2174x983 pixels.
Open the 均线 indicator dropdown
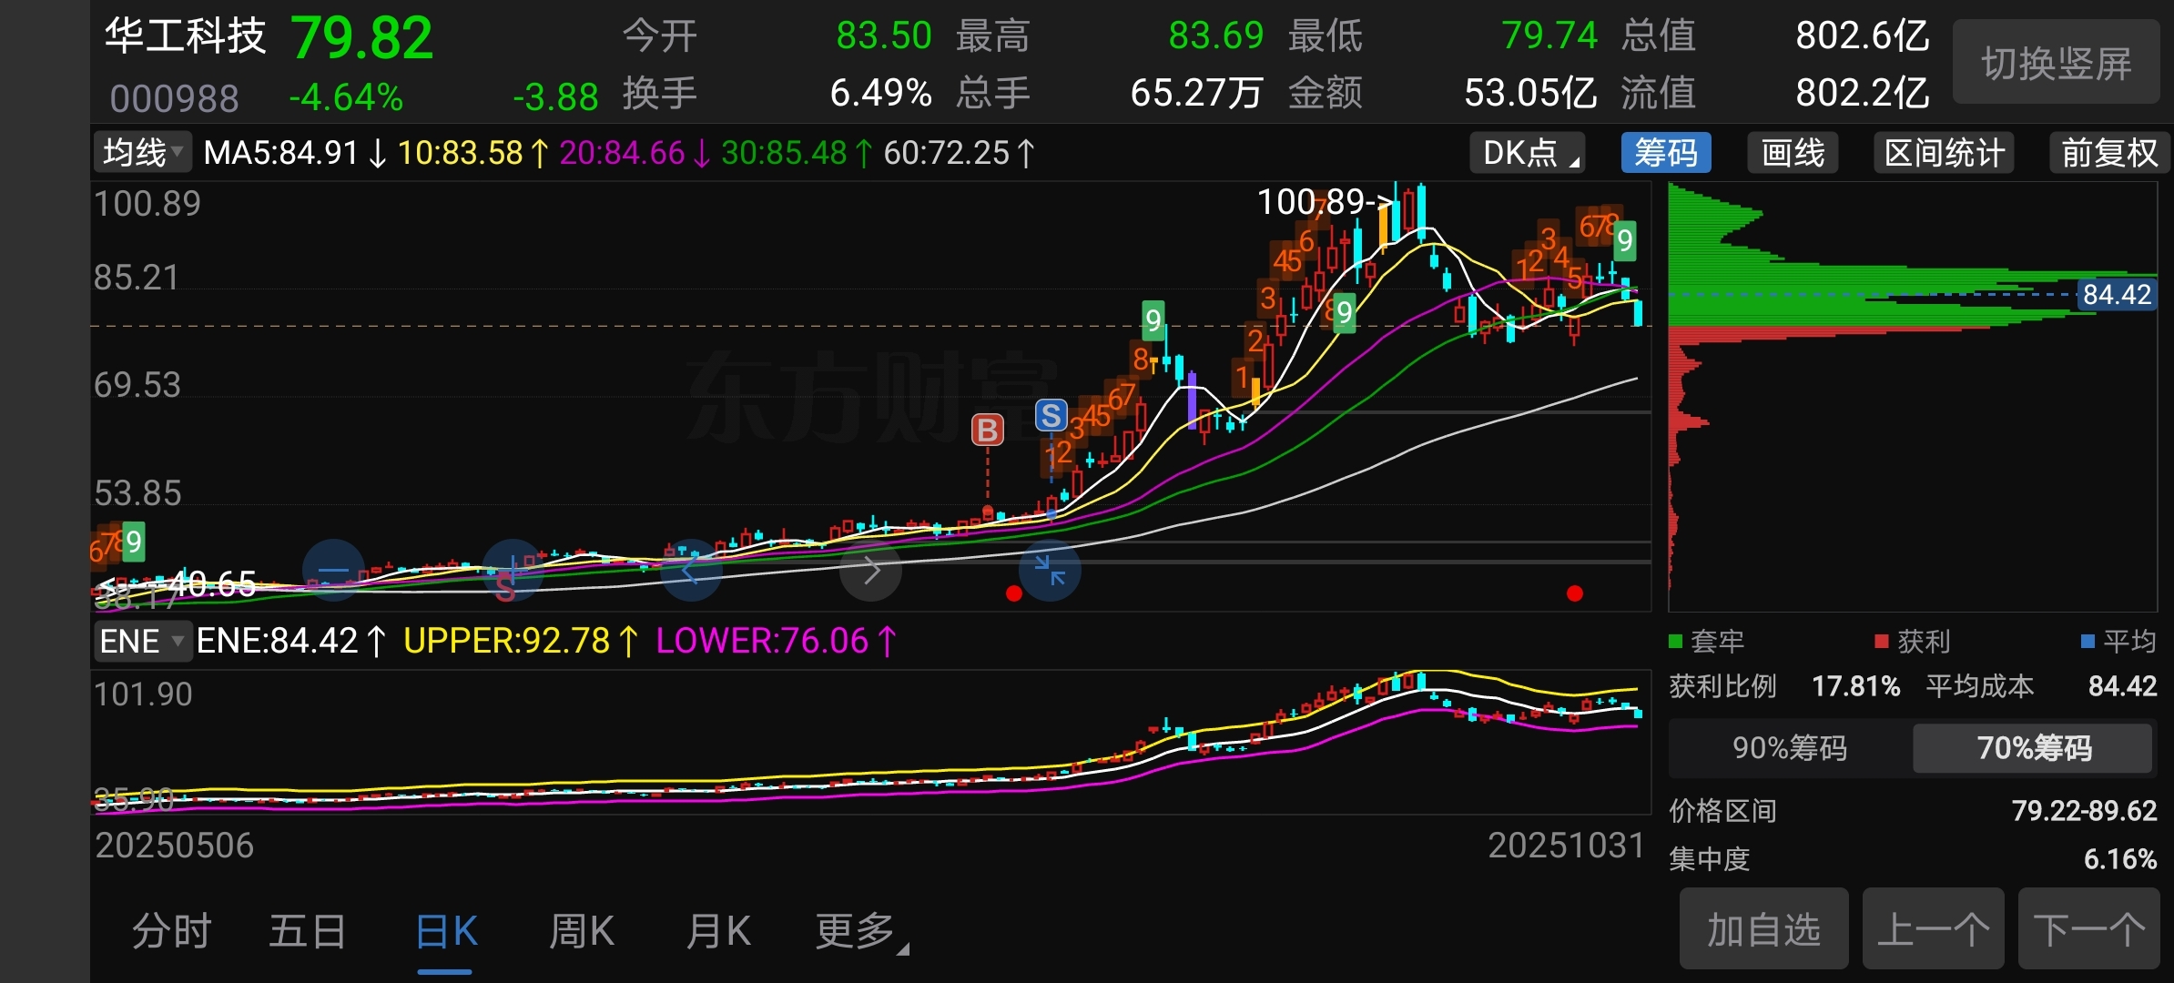[x=143, y=153]
